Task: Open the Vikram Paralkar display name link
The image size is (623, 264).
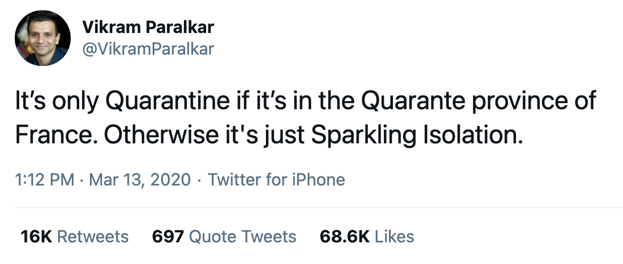Action: tap(148, 27)
